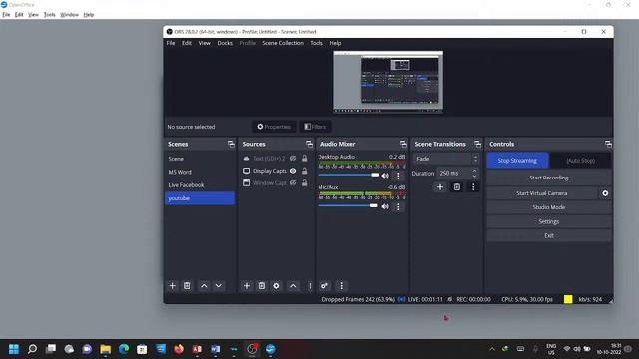Add a scene transition plus icon
Screen dimensions: 639x359
tap(440, 187)
